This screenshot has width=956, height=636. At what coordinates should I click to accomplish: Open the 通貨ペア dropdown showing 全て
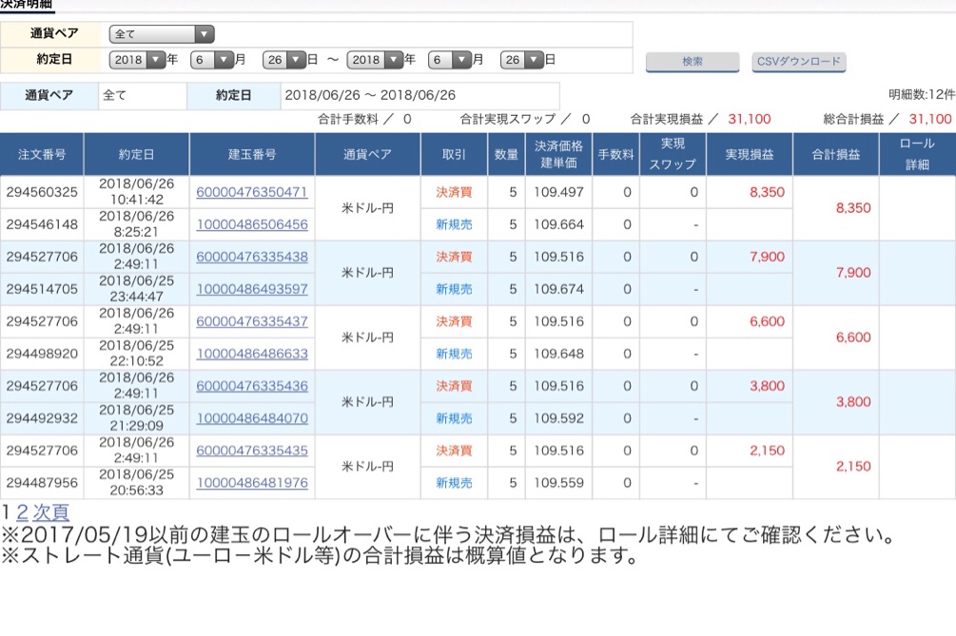(x=162, y=34)
